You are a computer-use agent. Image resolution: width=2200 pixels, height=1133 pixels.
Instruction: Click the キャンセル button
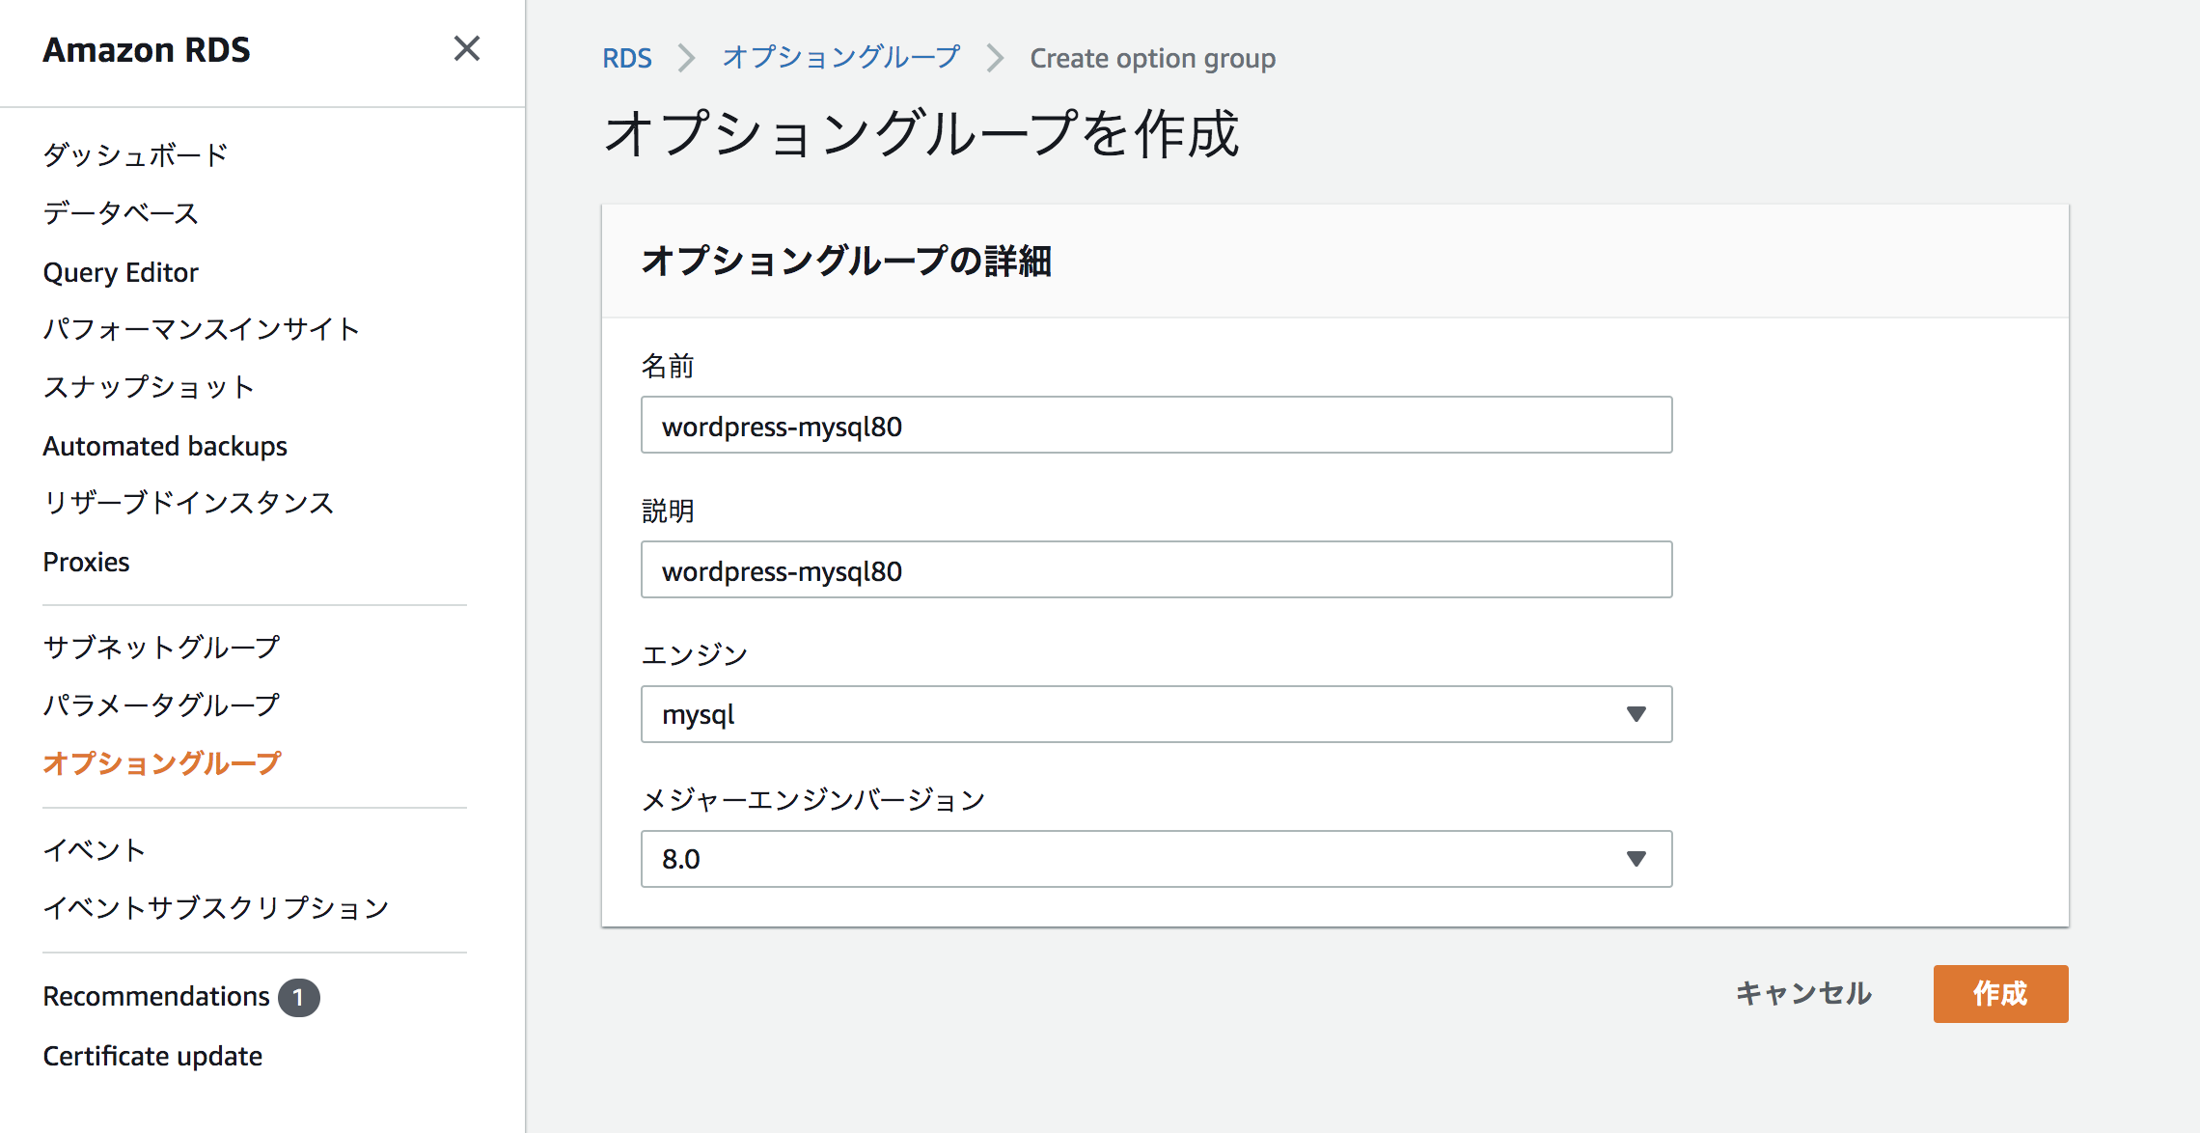(1803, 994)
